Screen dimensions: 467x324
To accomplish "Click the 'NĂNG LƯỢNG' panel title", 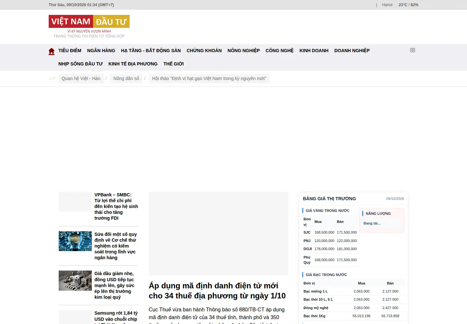I will (378, 214).
